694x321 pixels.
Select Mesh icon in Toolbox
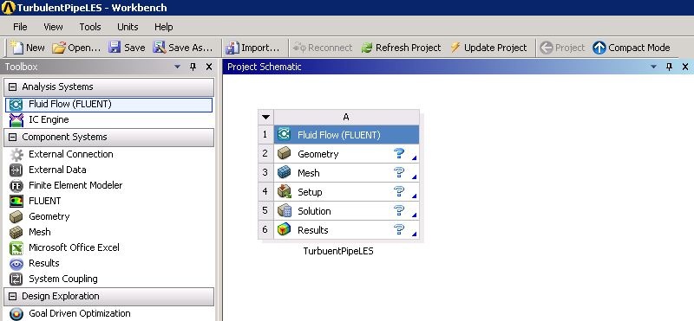pyautogui.click(x=16, y=232)
